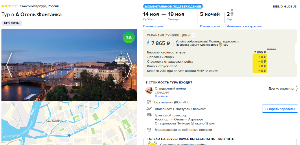Click the 'Кешбэк 20%' MIR card row
The image size is (300, 145).
[x=207, y=71]
